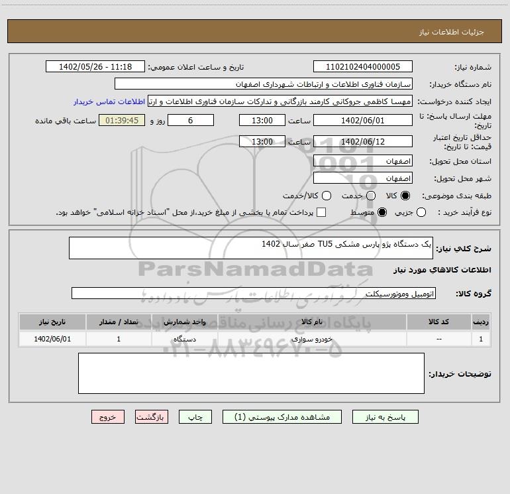Select the خودرو سواری table row
The width and height of the screenshot is (510, 494).
[255, 339]
